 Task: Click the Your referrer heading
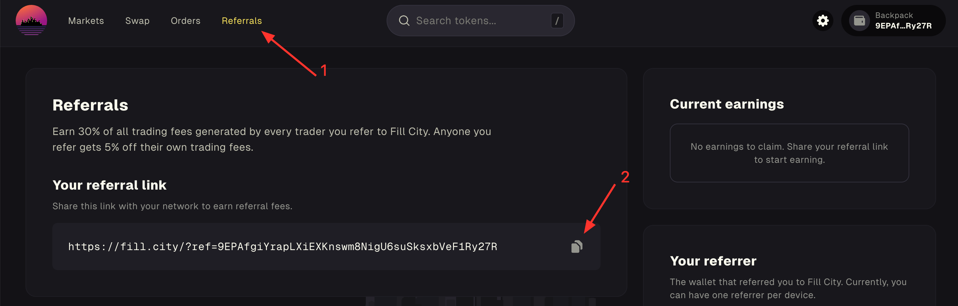tap(713, 261)
